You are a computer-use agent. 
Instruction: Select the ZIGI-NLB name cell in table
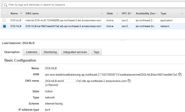tap(16, 26)
